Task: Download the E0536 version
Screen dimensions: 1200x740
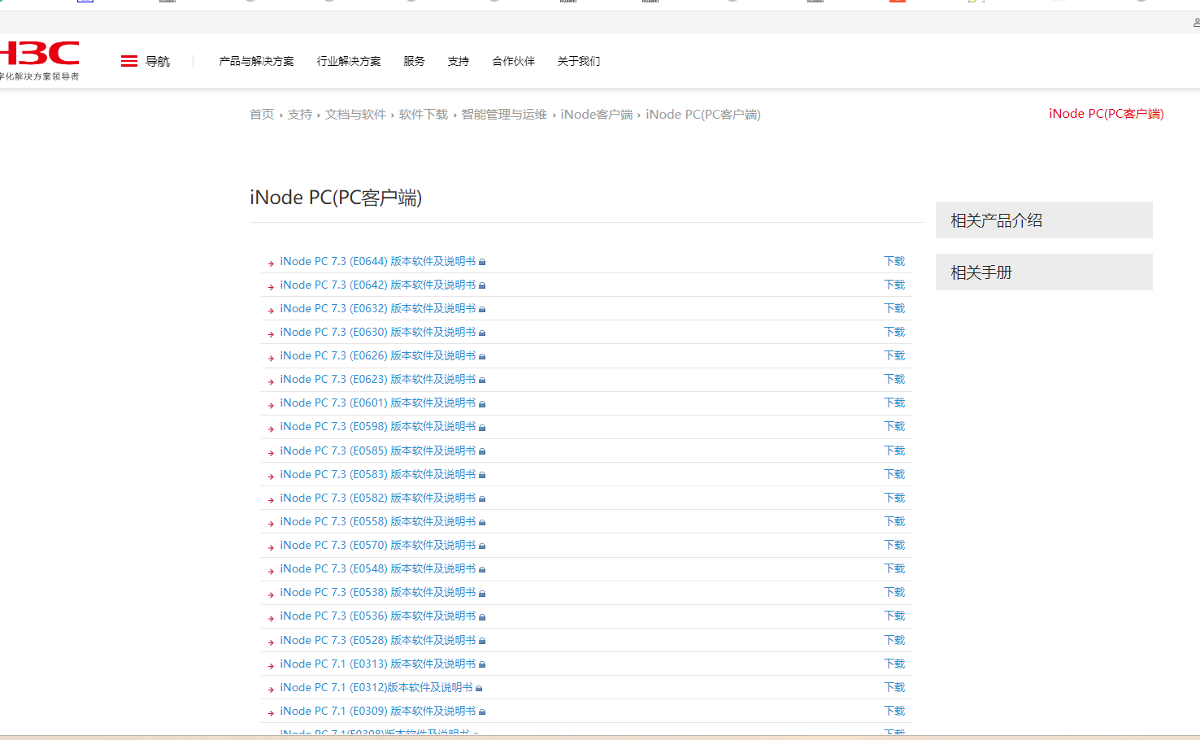Action: pos(894,616)
